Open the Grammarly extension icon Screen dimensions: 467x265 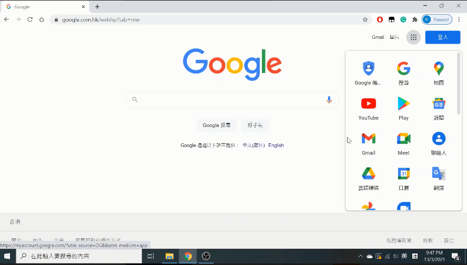click(403, 19)
